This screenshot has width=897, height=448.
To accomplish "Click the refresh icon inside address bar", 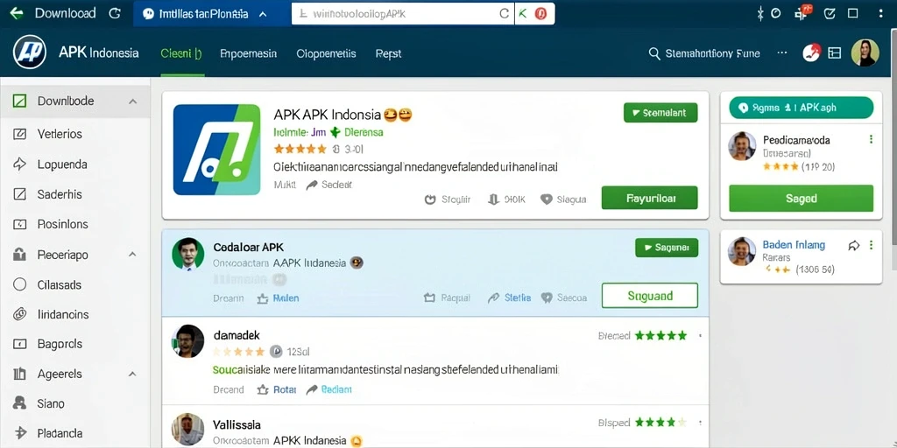I will pyautogui.click(x=504, y=14).
